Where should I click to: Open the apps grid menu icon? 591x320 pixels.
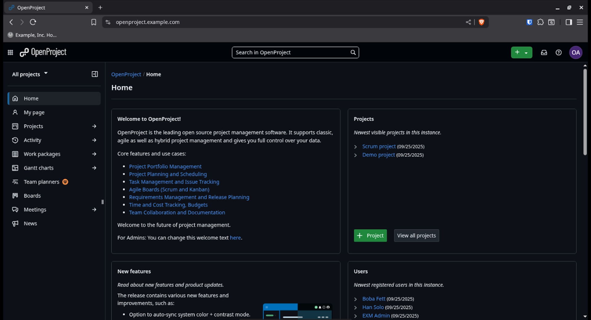(10, 52)
